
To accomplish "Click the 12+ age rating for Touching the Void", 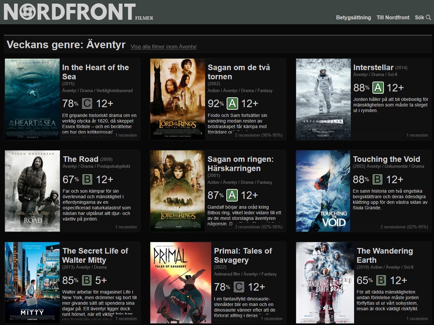I will point(395,179).
